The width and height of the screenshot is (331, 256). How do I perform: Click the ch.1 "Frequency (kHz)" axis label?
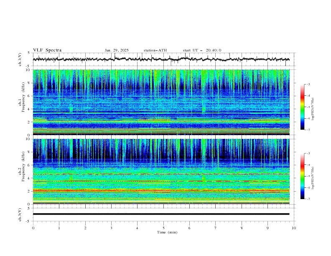pyautogui.click(x=23, y=97)
